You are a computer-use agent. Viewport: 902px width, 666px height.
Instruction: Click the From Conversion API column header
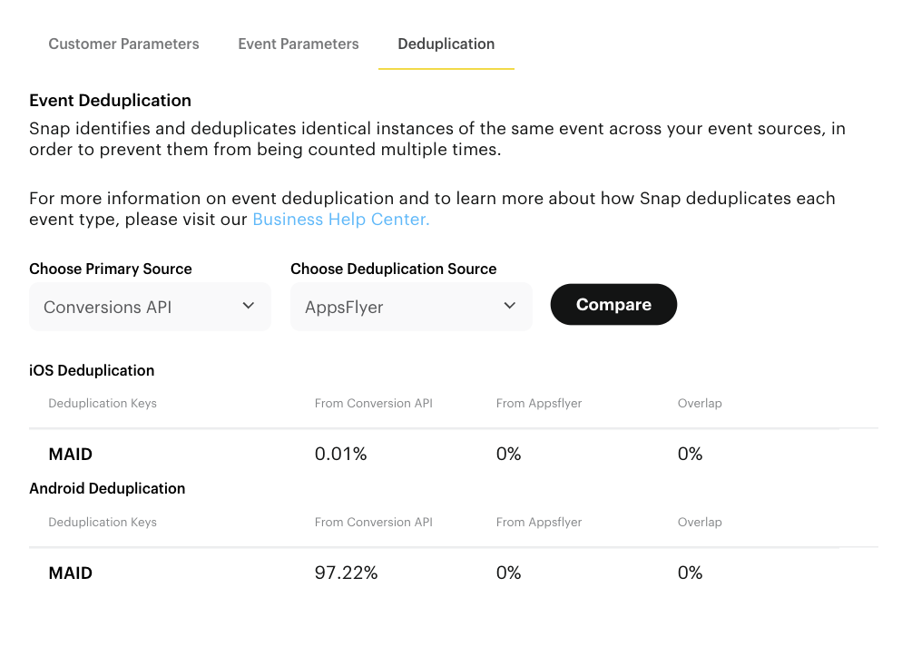(x=373, y=403)
